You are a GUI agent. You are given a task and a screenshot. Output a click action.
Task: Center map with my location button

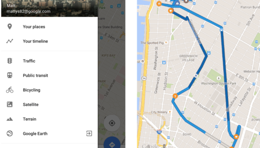tap(112, 123)
